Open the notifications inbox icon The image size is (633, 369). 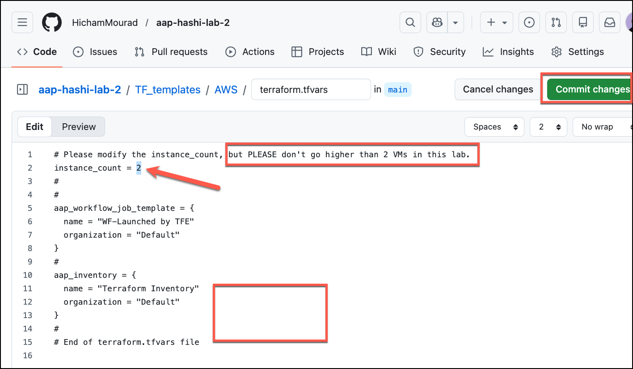tap(610, 22)
